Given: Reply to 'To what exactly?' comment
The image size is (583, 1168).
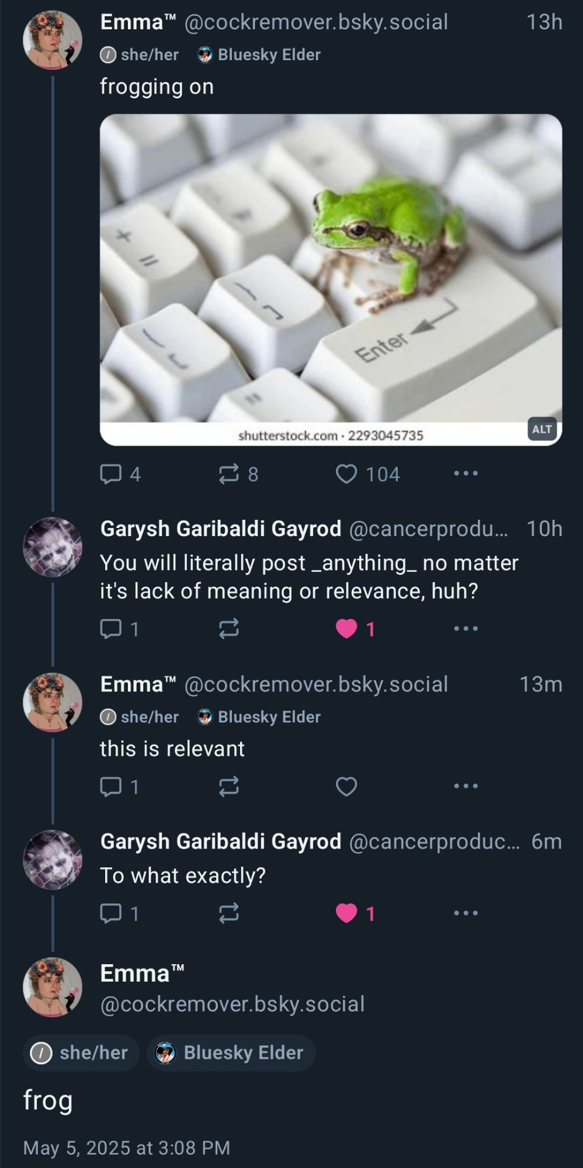Looking at the screenshot, I should pyautogui.click(x=119, y=913).
